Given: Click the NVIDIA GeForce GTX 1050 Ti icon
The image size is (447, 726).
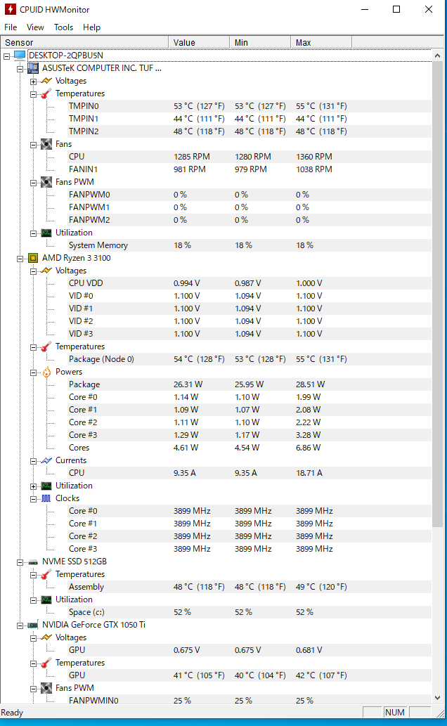Looking at the screenshot, I should pyautogui.click(x=33, y=625).
